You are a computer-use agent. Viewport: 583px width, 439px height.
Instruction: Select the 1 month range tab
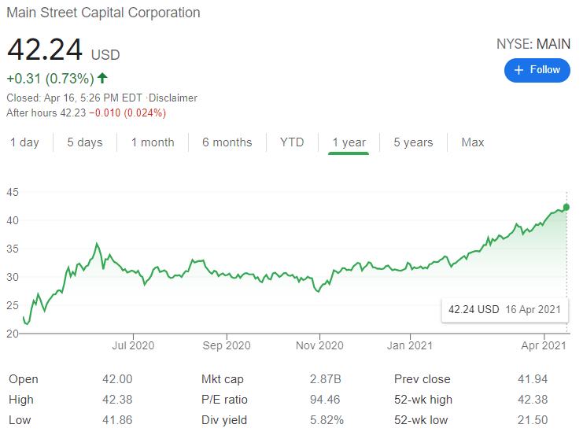coord(153,142)
